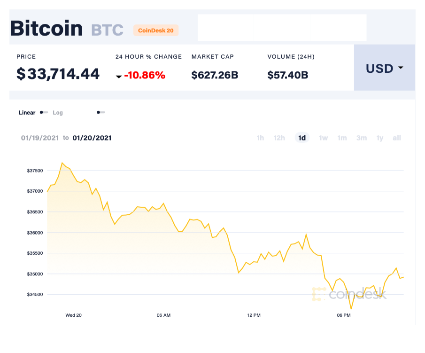Toggle the switch next to Linear
Screen dimensions: 425x353
44,113
